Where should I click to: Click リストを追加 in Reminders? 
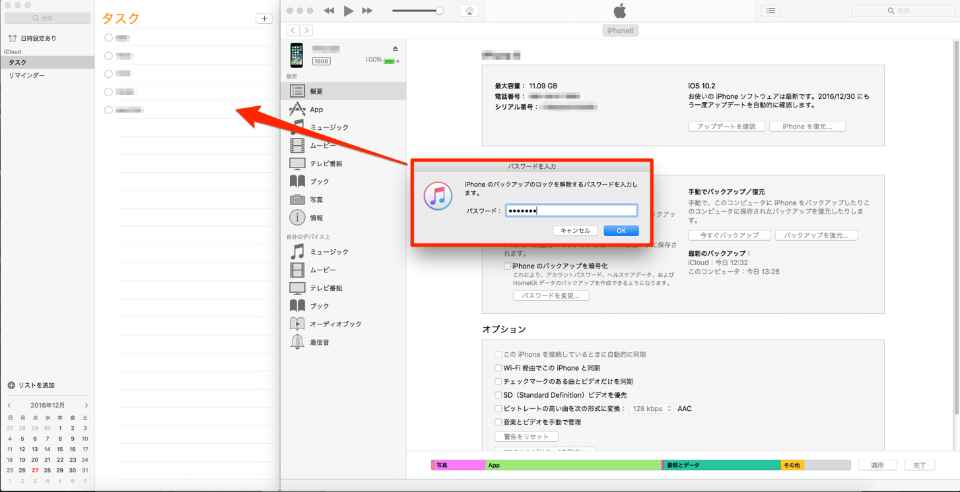(x=31, y=385)
